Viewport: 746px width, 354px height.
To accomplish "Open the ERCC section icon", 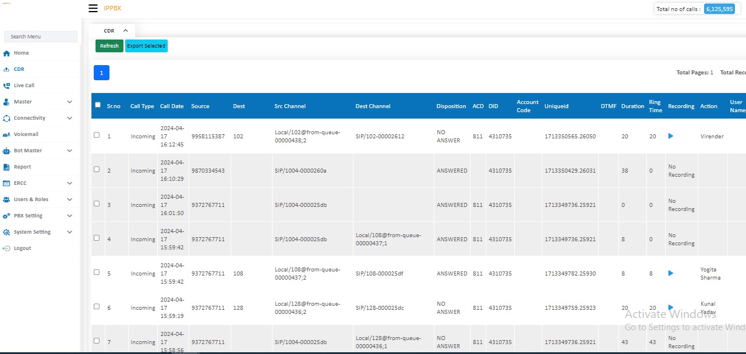I will pyautogui.click(x=10, y=183).
